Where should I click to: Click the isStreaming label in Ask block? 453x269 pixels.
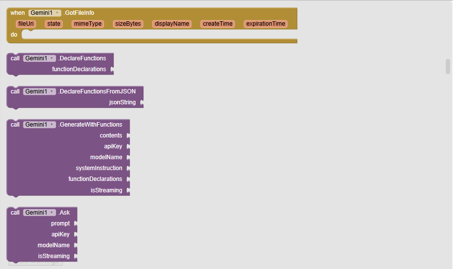pyautogui.click(x=54, y=256)
